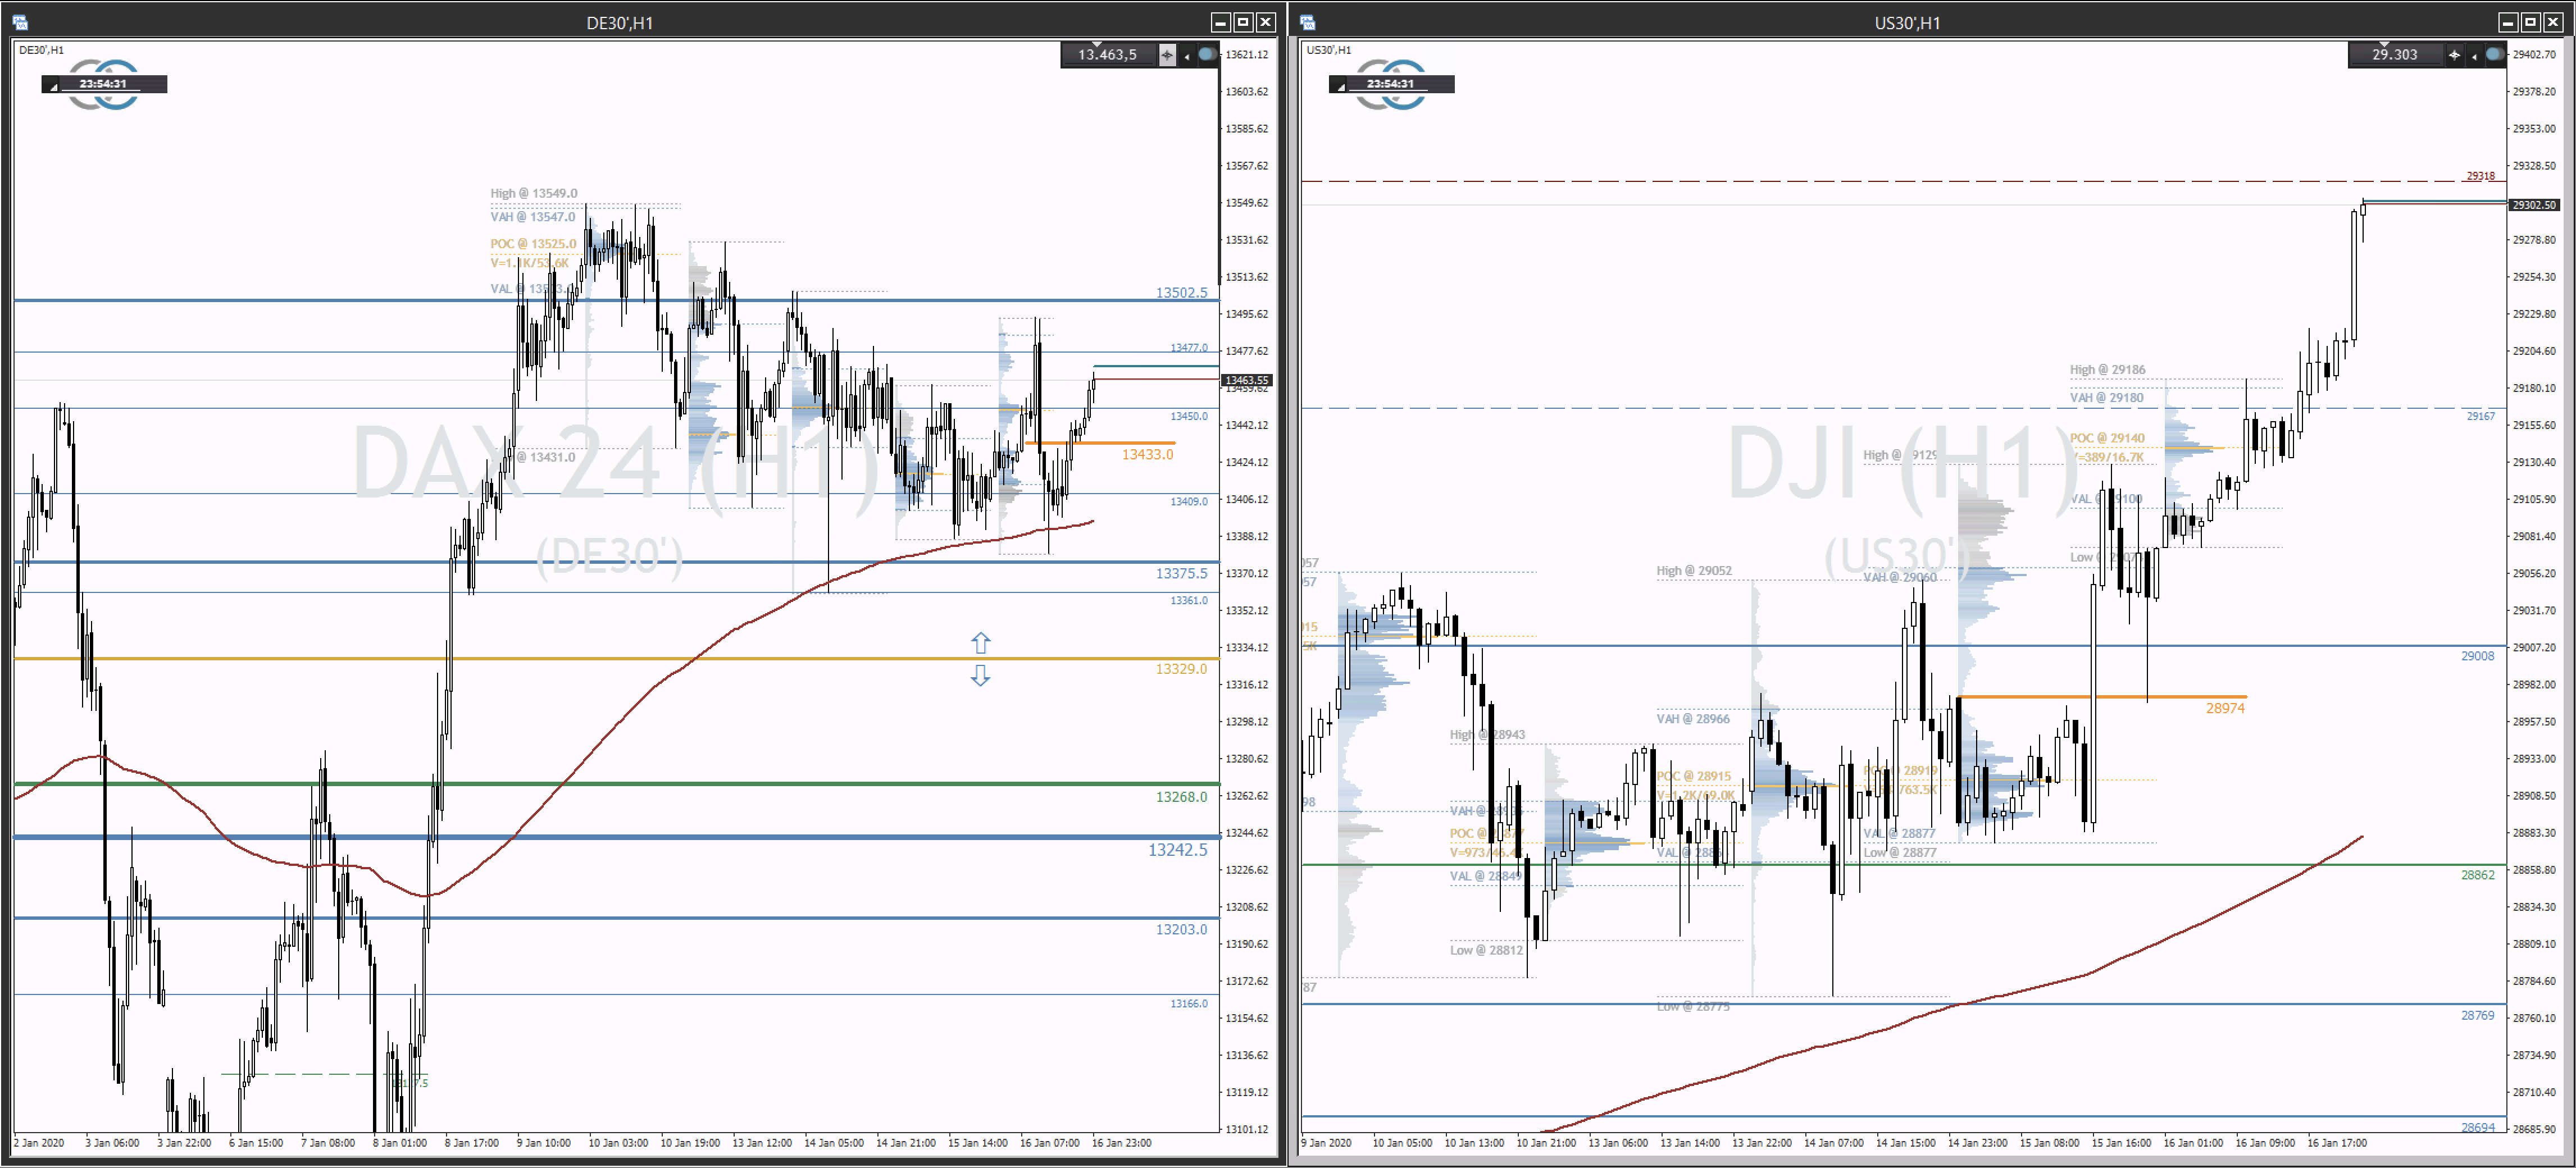The image size is (2576, 1168).
Task: Collapse DE30 price panel with small left arrow
Action: point(1187,56)
